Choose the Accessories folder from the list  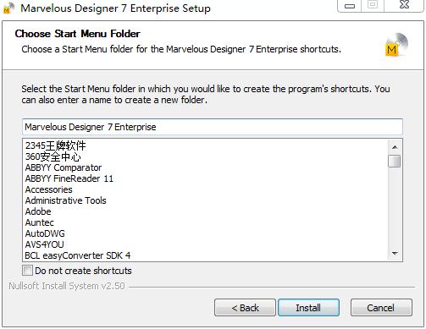point(48,189)
